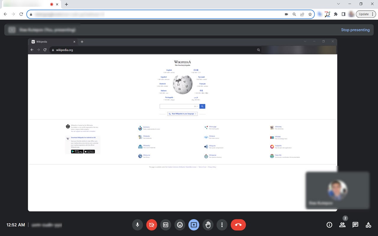The height and width of the screenshot is (236, 378).
Task: Click the camera permission icon in the address bar
Action: [x=286, y=14]
